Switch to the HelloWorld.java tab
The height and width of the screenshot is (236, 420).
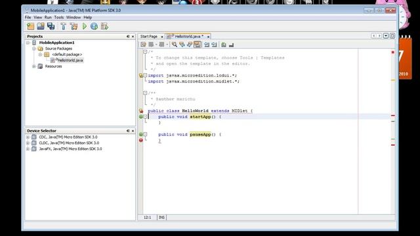coord(189,37)
